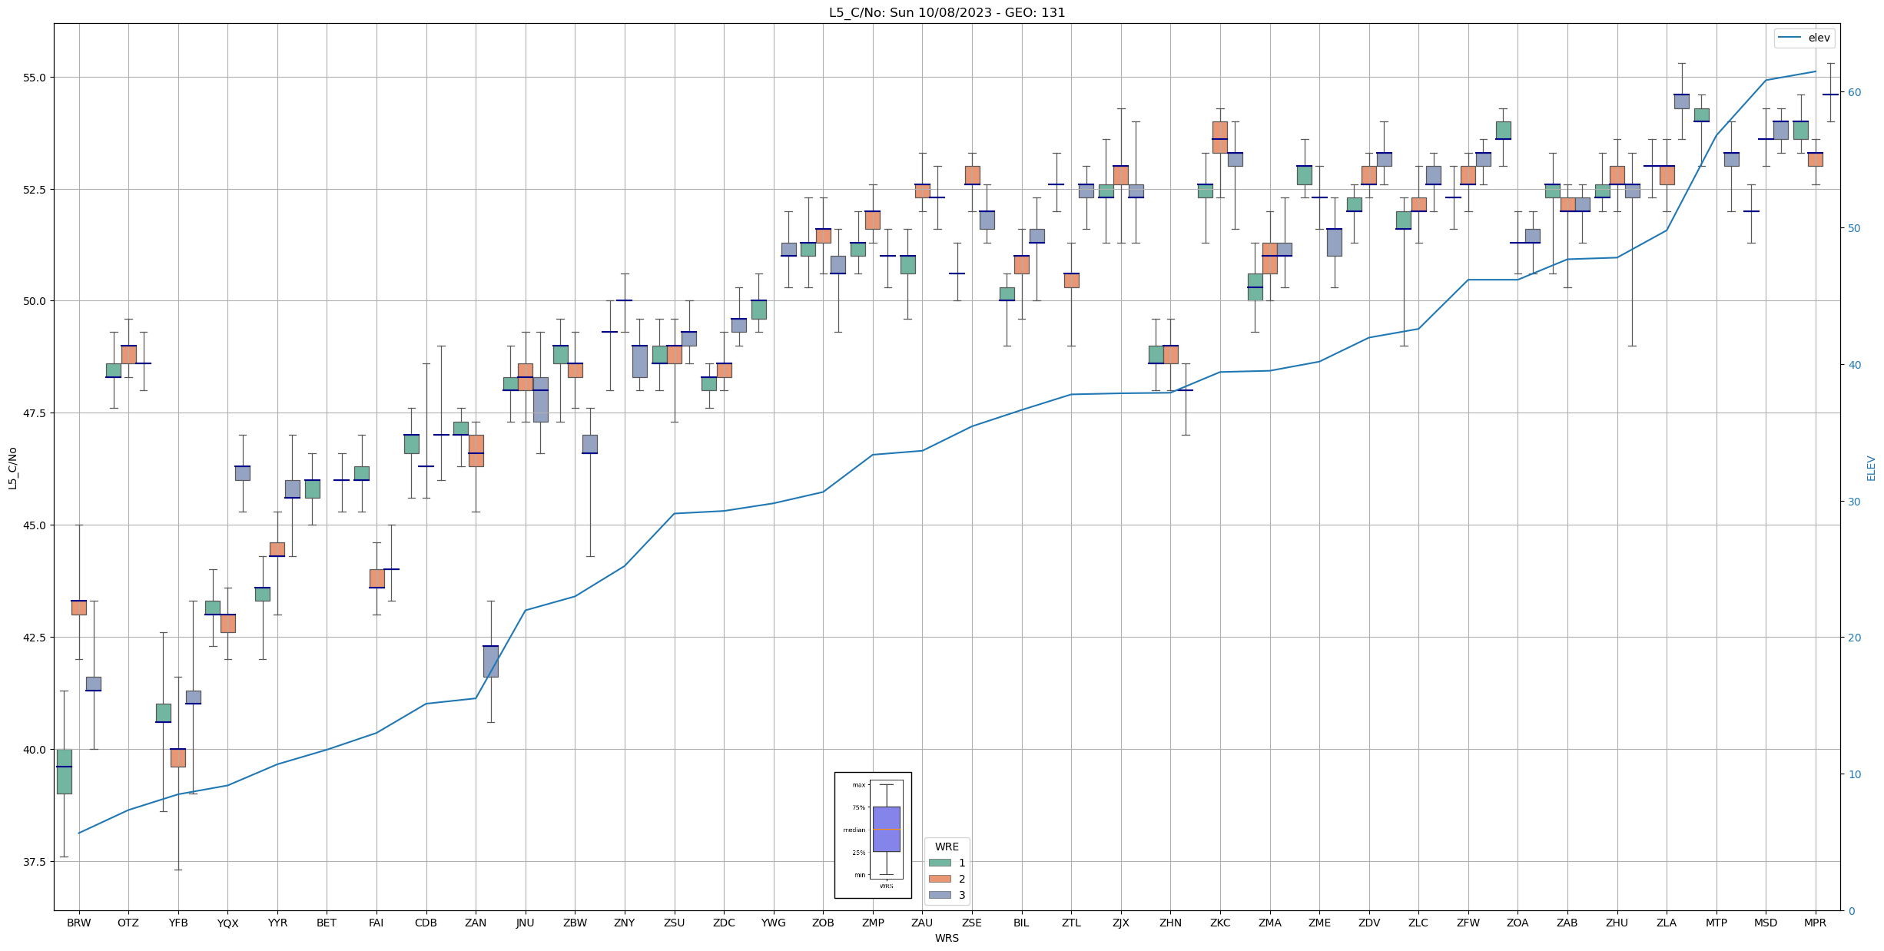Click the ZJX station tick label
This screenshot has width=1884, height=951.
click(x=1121, y=923)
